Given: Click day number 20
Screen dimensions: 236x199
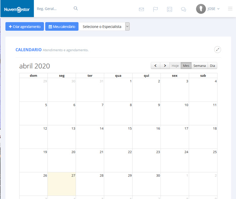Looking at the screenshot, I should pyautogui.click(x=73, y=152).
